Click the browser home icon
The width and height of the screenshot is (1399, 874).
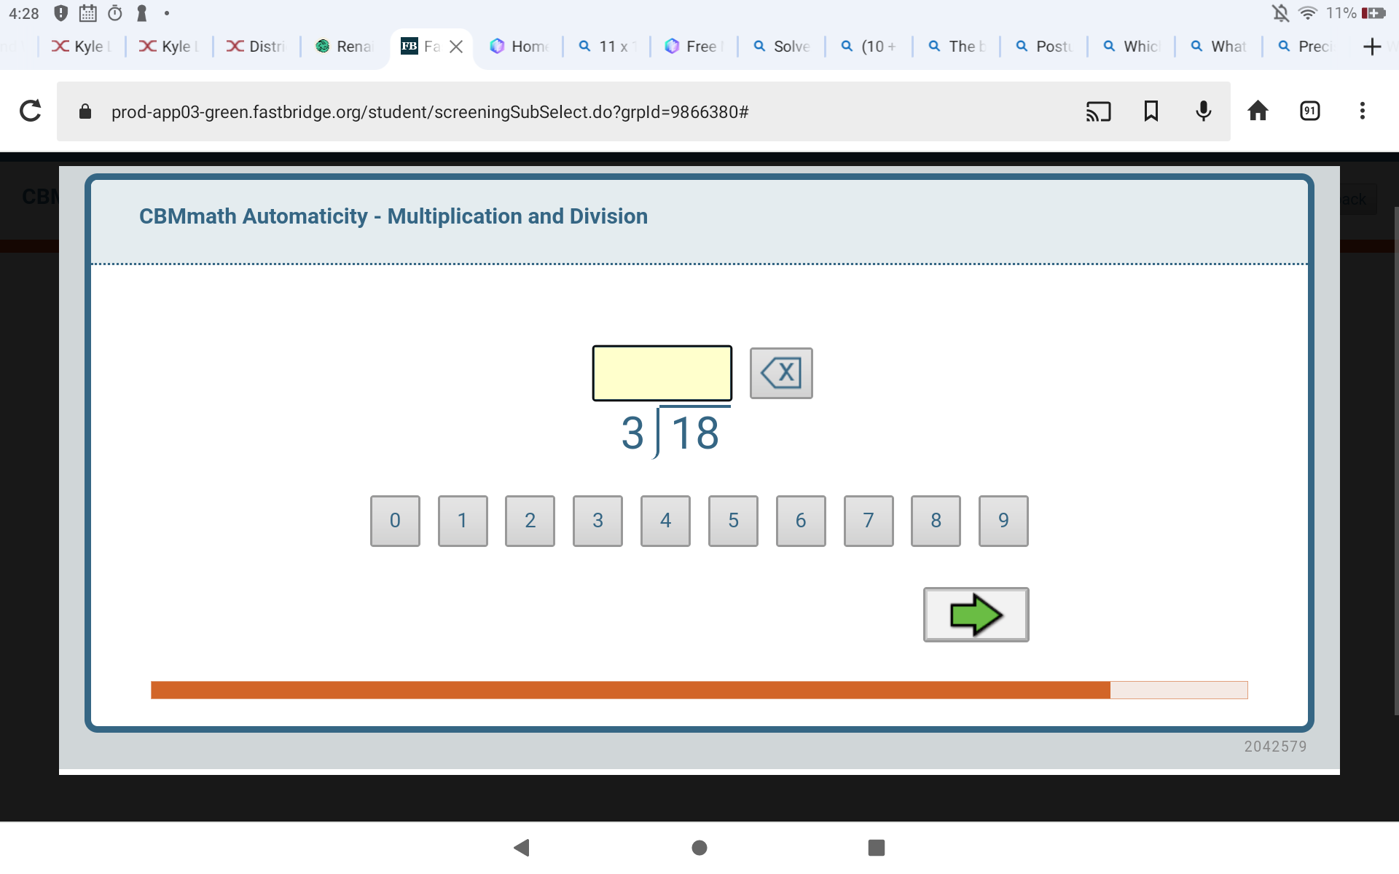tap(1256, 111)
